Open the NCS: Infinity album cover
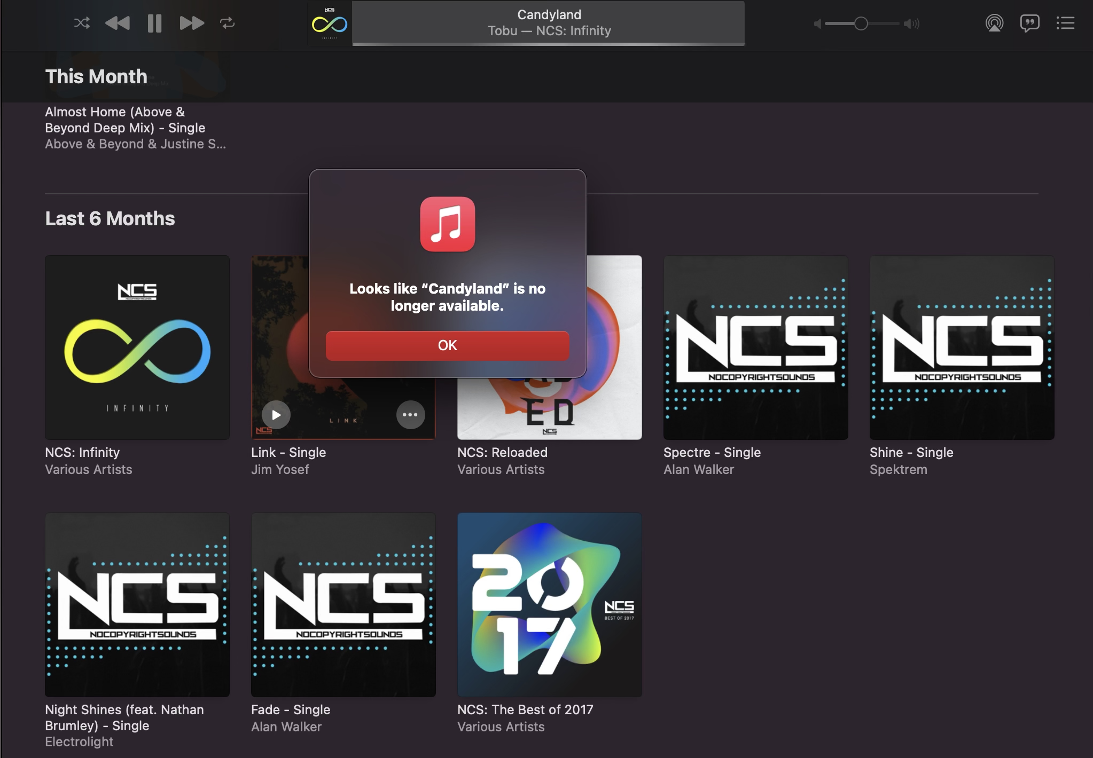The height and width of the screenshot is (758, 1093). click(137, 348)
